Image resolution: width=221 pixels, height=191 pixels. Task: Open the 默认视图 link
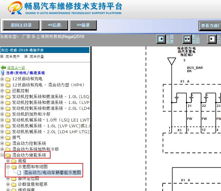point(196,39)
